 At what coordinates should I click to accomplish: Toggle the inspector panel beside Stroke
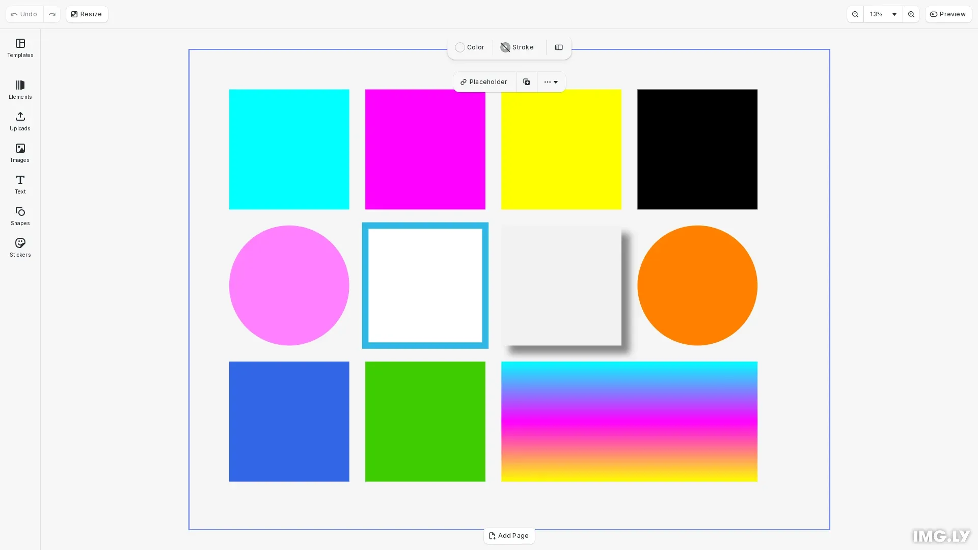(558, 47)
